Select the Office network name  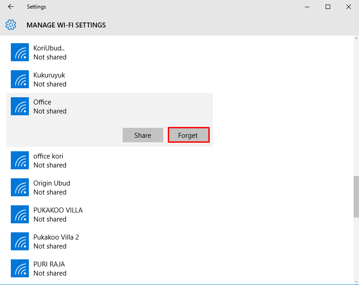tap(42, 102)
